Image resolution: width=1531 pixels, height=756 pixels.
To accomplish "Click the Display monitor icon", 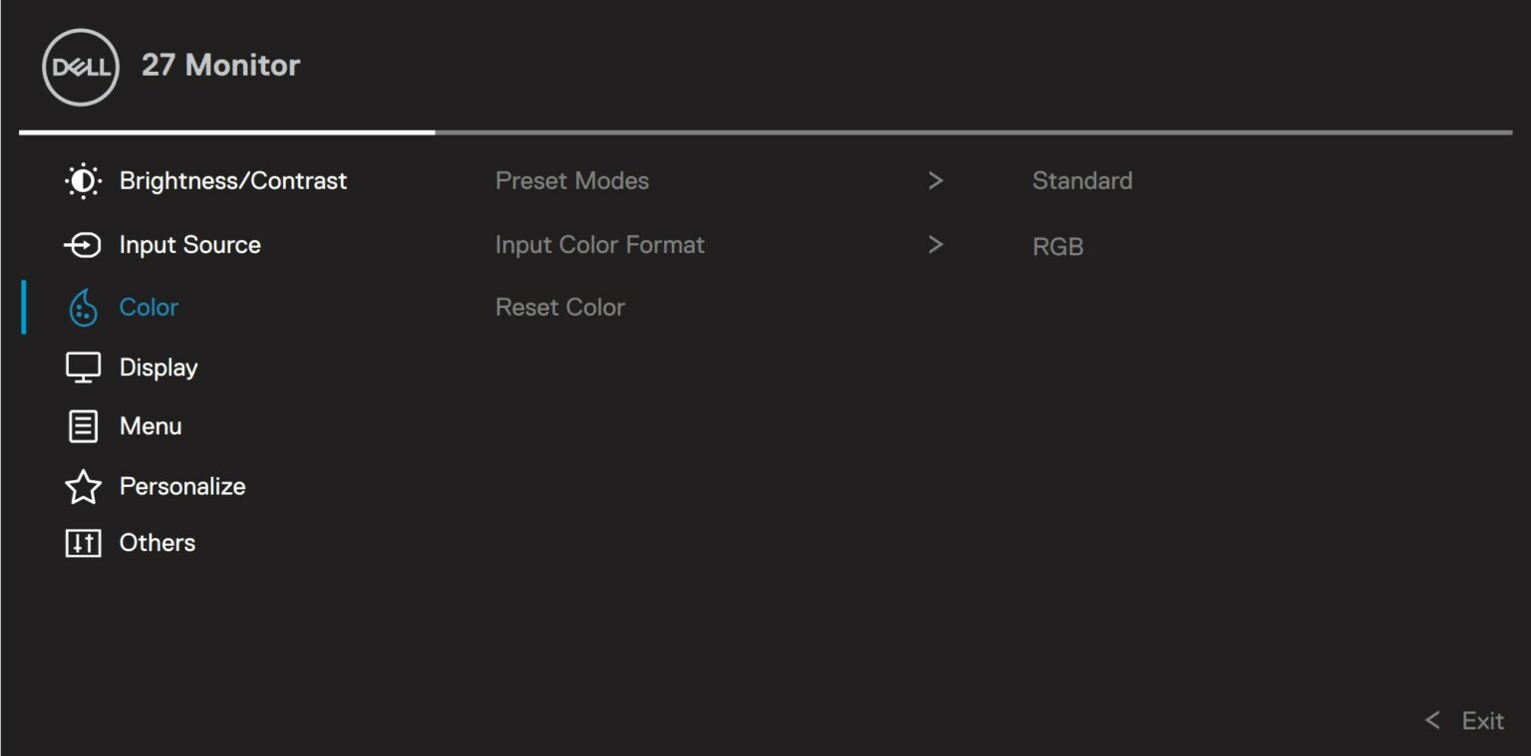I will pyautogui.click(x=84, y=367).
